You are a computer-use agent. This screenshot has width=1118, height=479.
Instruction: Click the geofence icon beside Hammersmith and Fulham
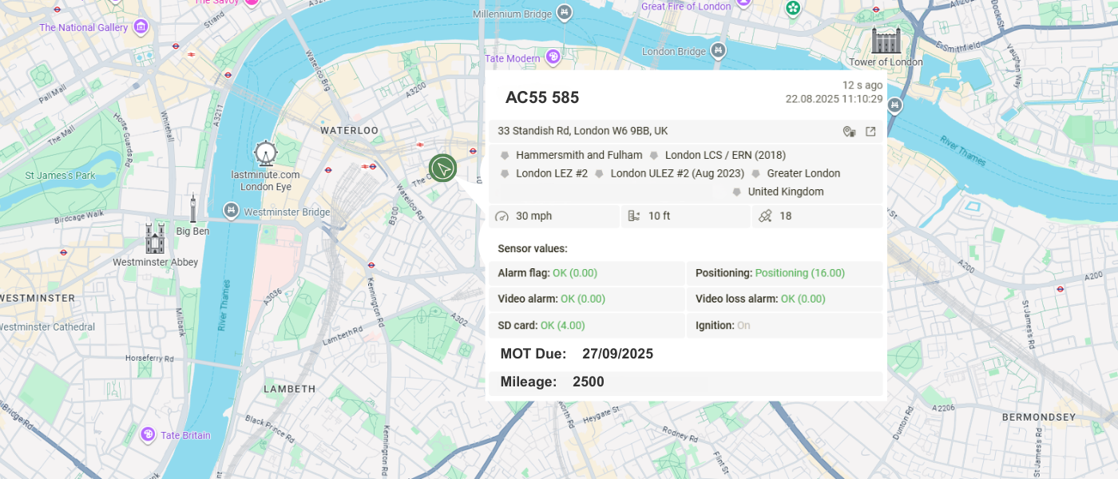point(505,156)
